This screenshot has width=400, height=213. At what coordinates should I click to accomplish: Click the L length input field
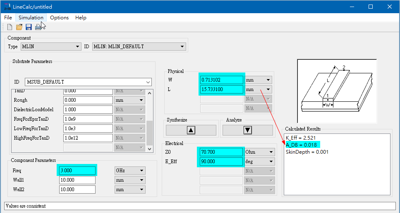pos(221,89)
